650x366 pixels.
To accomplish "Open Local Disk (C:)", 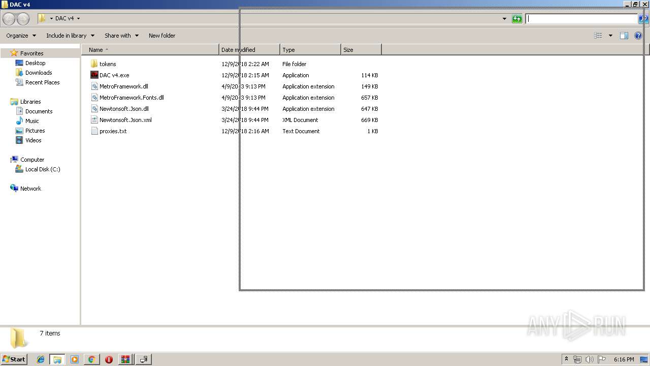I will 43,169.
